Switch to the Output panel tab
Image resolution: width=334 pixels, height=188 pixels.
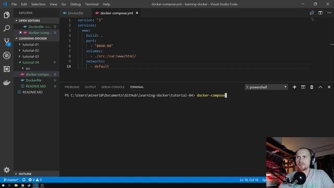(x=90, y=87)
